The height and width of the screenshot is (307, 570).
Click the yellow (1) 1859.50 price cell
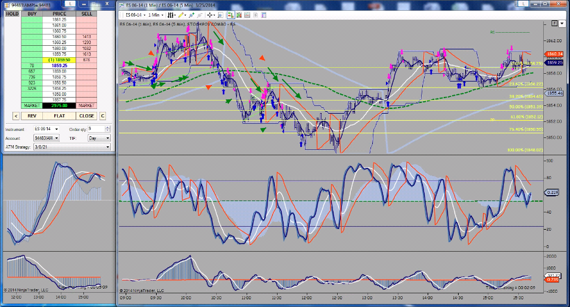click(x=59, y=59)
